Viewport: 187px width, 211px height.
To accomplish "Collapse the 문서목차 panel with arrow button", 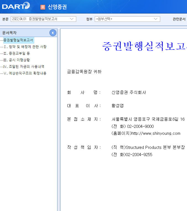I will tap(53, 33).
